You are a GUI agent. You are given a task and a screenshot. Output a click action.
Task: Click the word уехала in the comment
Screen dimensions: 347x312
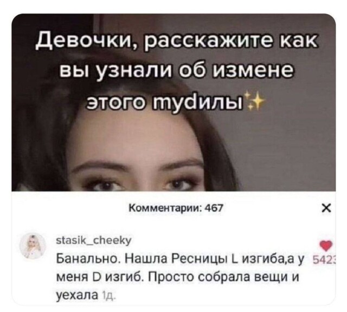pos(77,295)
